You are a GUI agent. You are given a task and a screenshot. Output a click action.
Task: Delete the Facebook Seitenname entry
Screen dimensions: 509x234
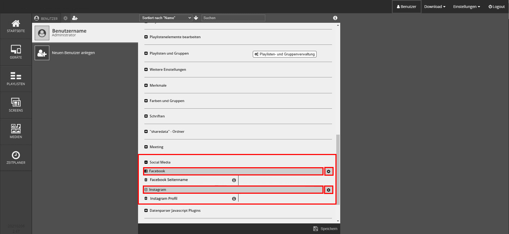click(x=146, y=180)
